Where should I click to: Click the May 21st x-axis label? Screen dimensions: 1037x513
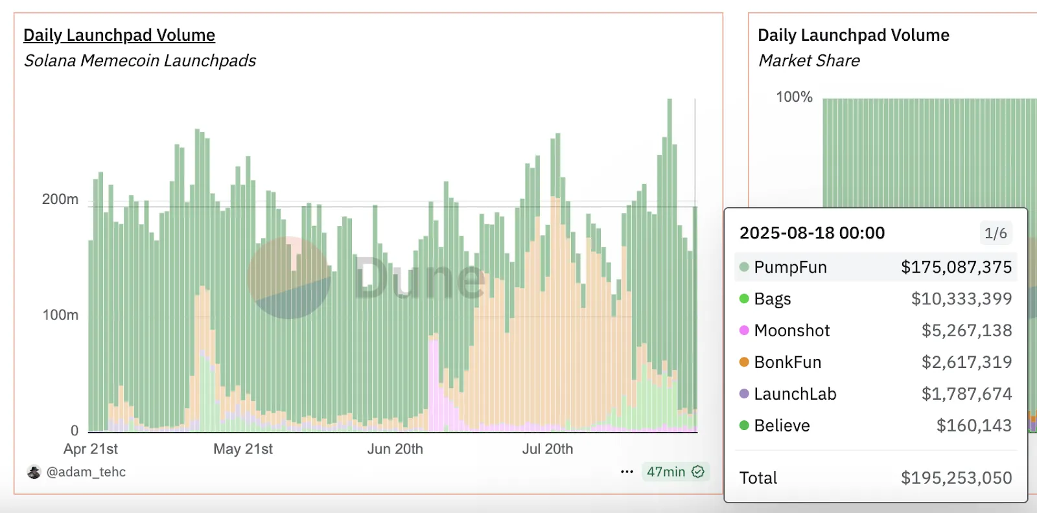(x=243, y=449)
